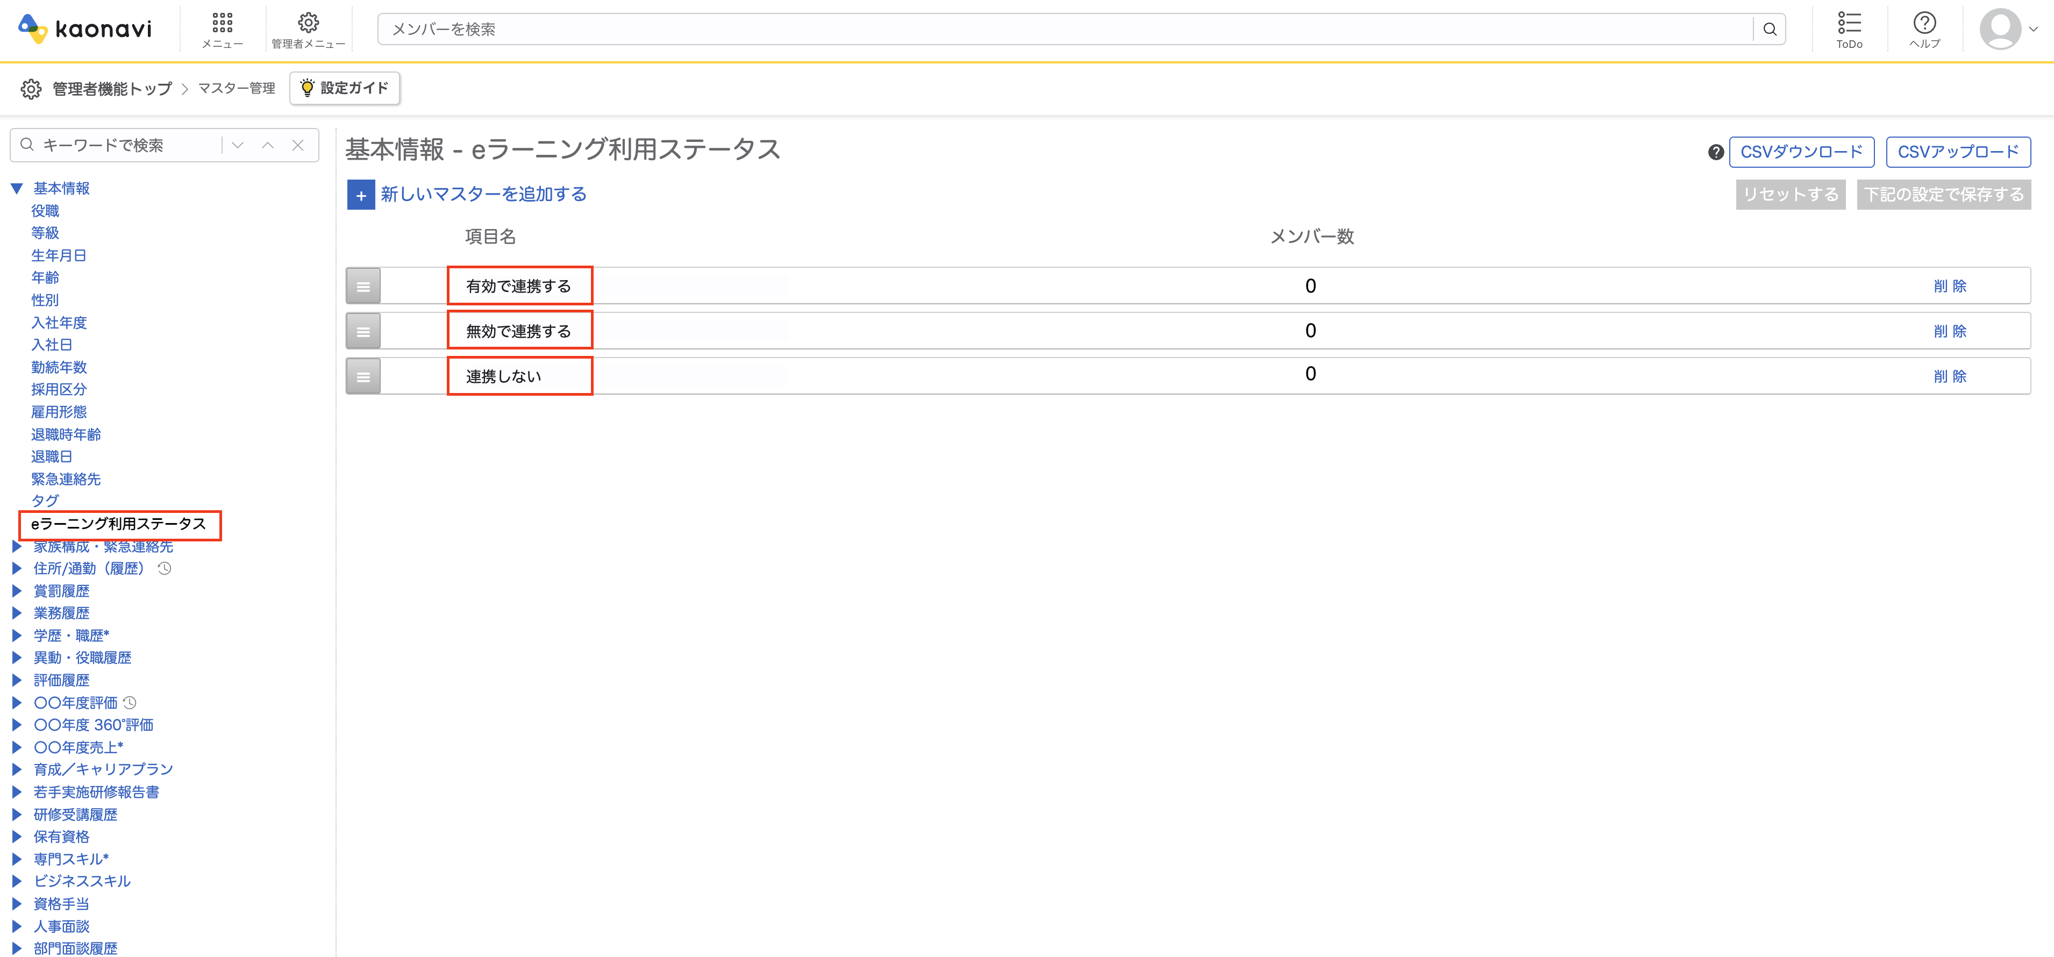Delete the 無効で連携する row
This screenshot has width=2054, height=957.
1950,331
